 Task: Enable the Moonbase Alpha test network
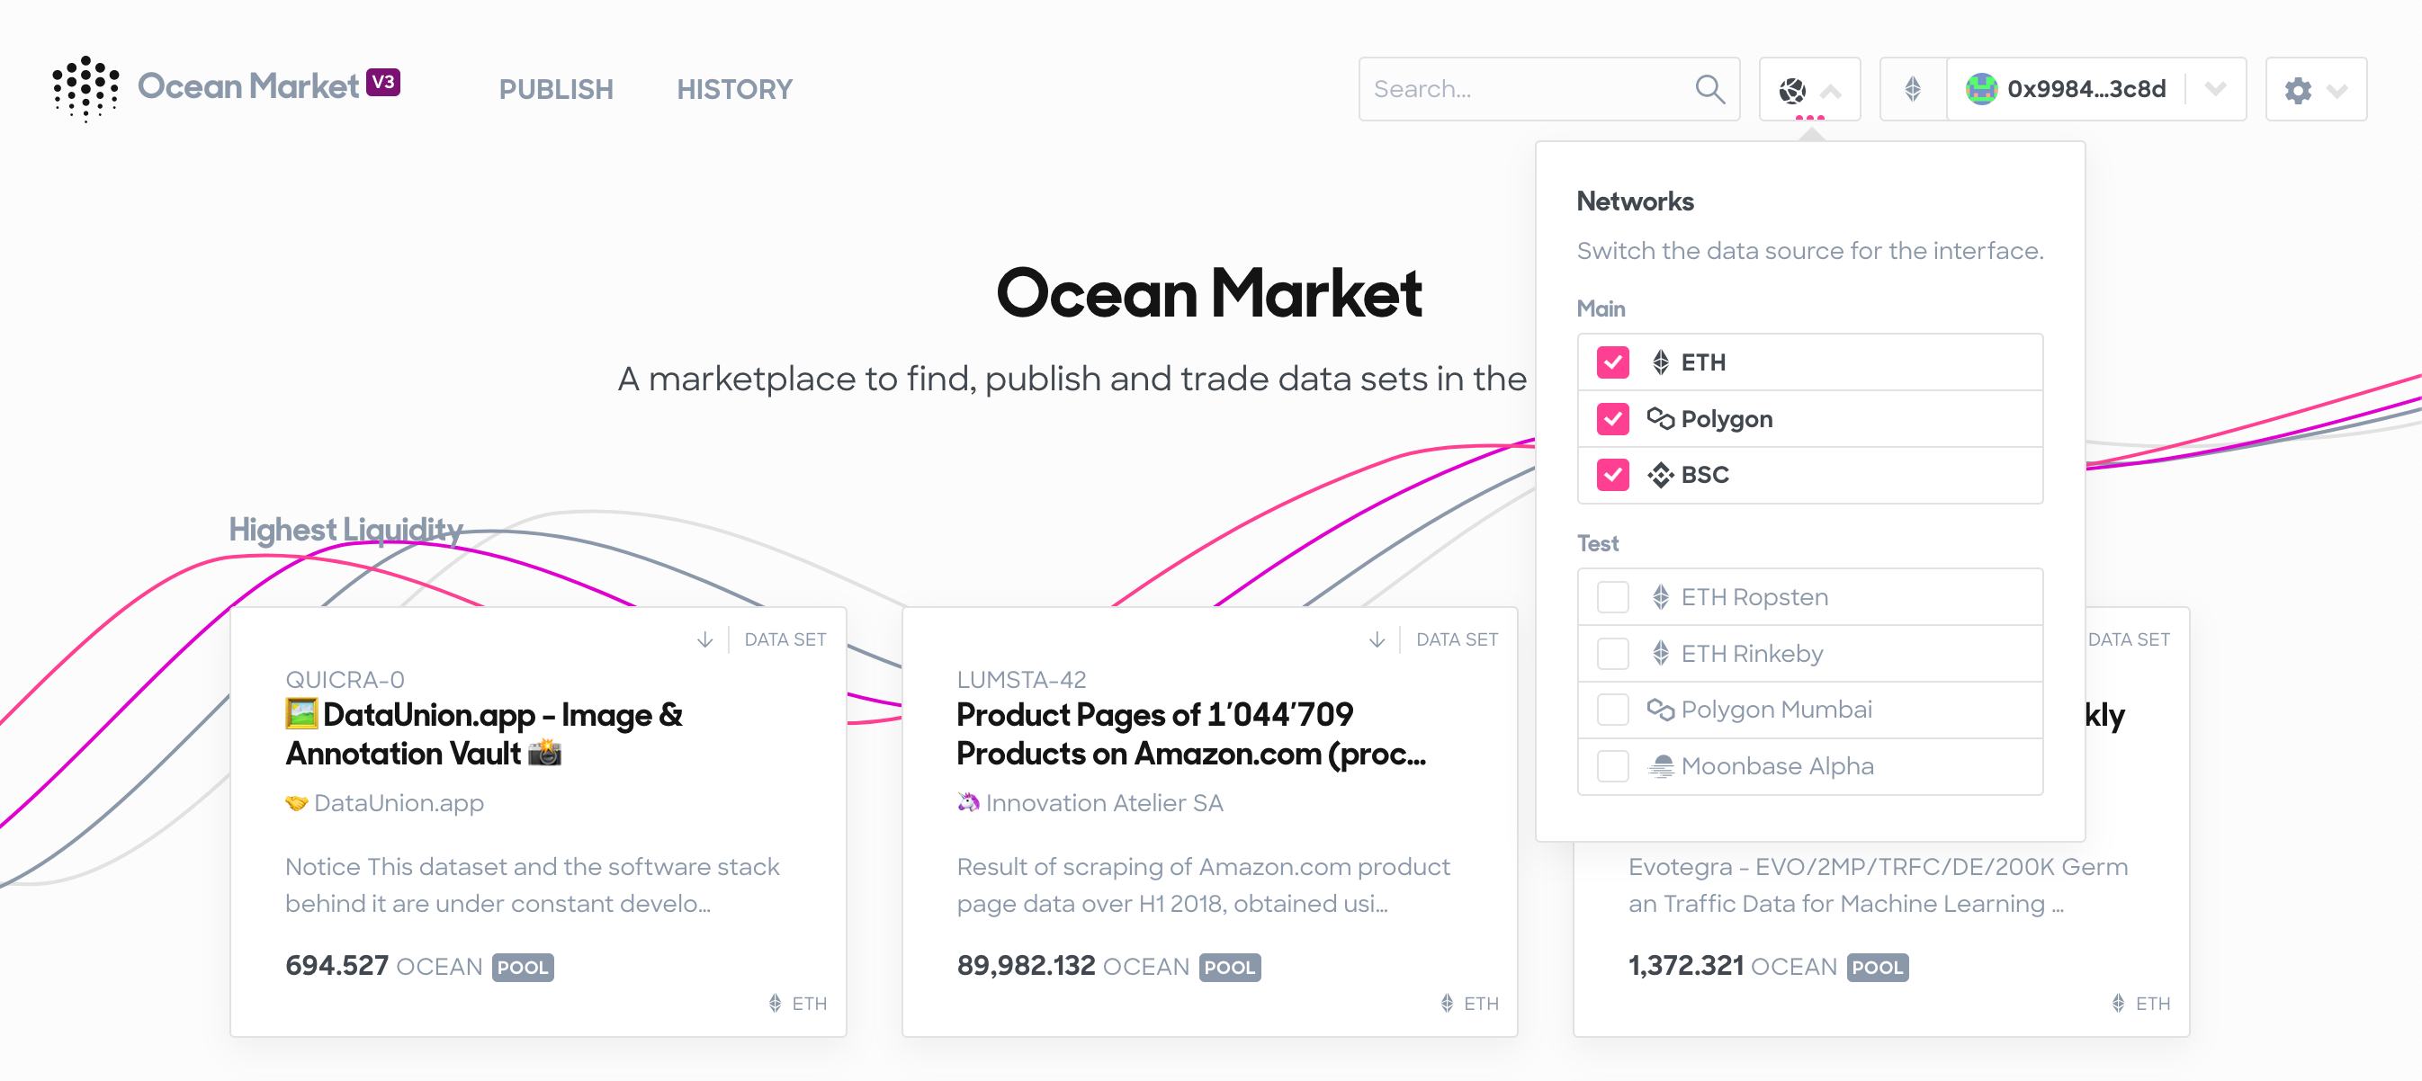[x=1612, y=766]
